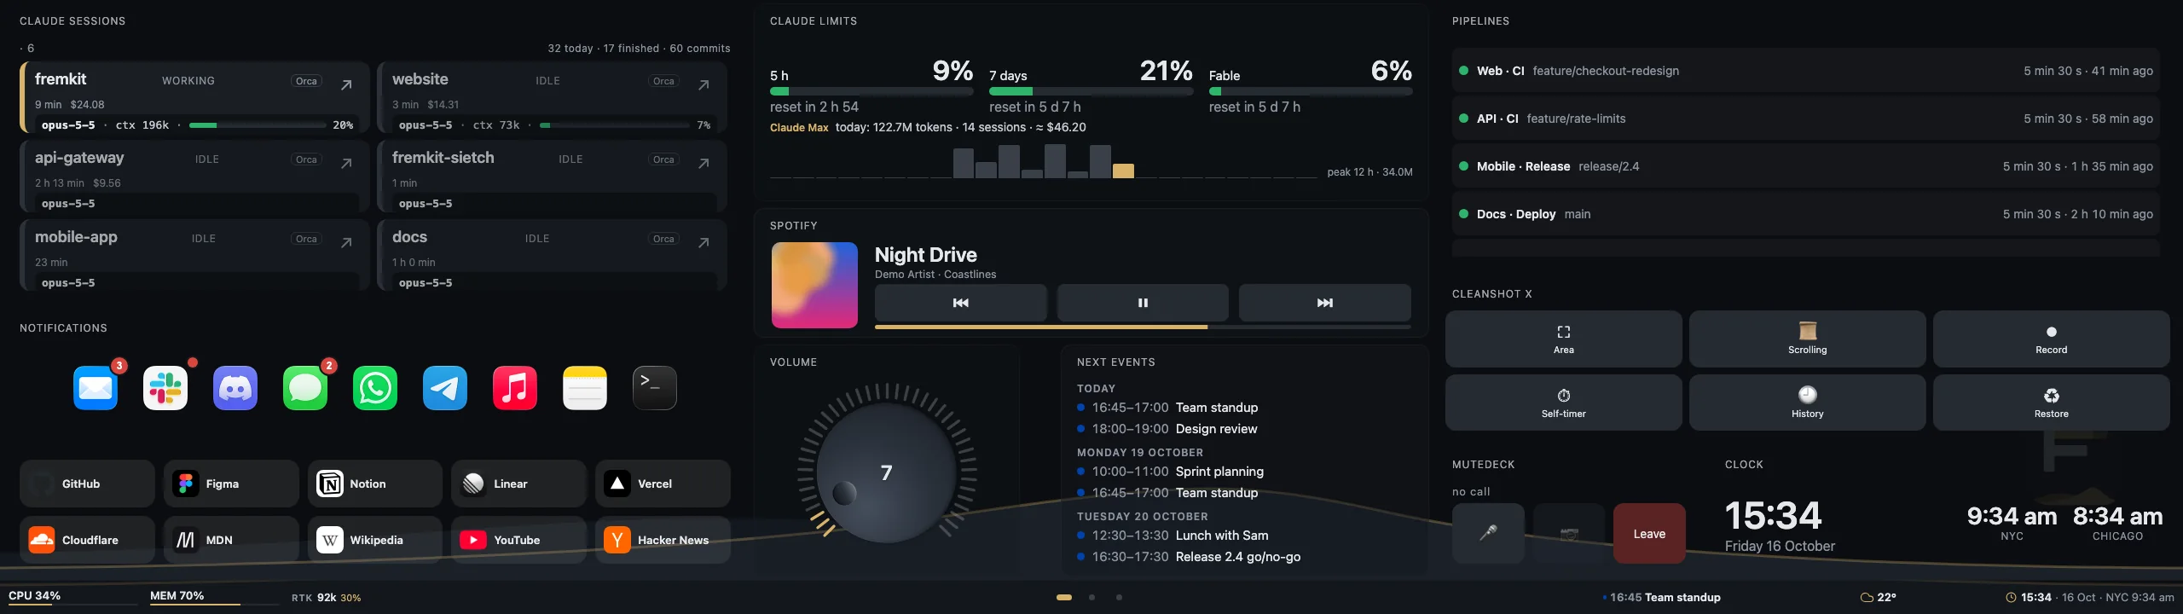
Task: Click the 5 h limit usage bar
Action: click(x=871, y=91)
